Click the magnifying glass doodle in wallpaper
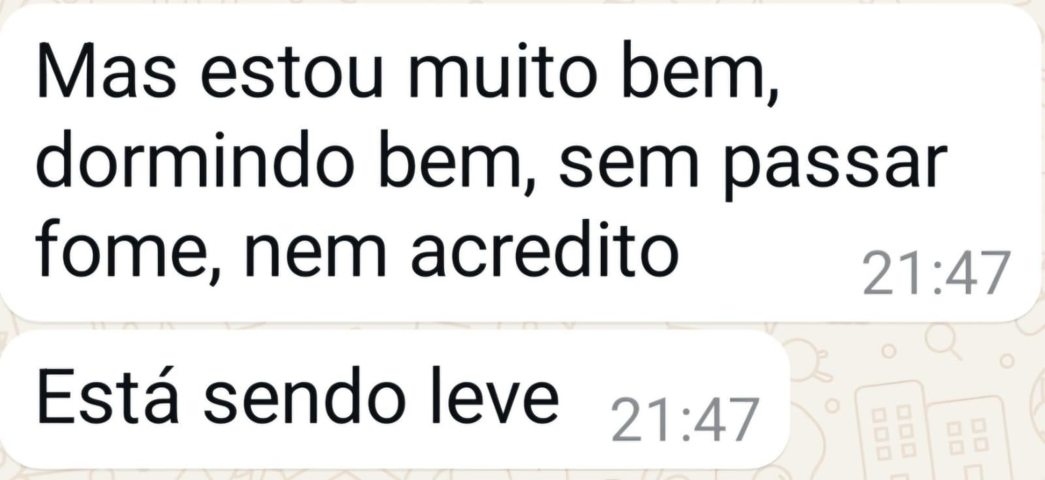This screenshot has height=480, width=1045. 944,340
